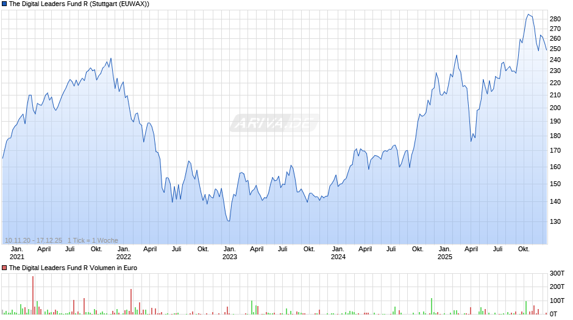Click the 'Jan. 2025' time axis label

[445, 253]
